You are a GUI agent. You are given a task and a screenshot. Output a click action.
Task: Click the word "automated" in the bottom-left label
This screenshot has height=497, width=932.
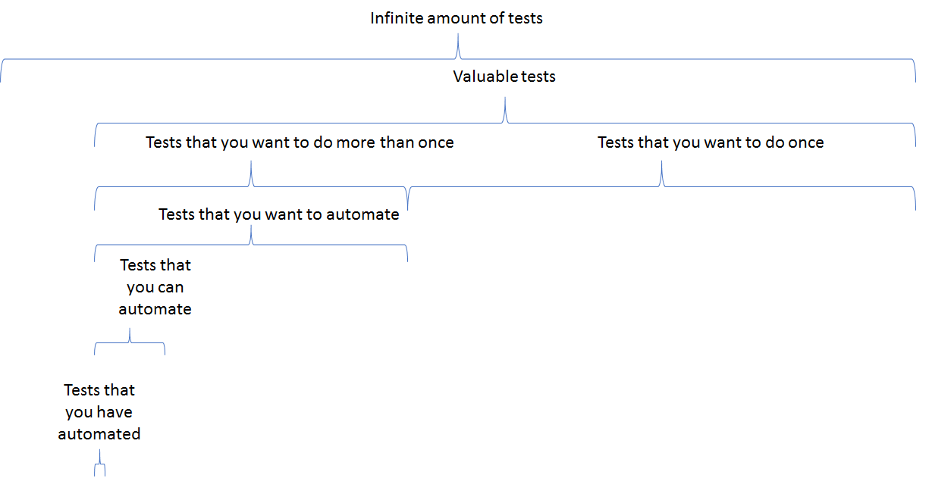[x=99, y=435]
